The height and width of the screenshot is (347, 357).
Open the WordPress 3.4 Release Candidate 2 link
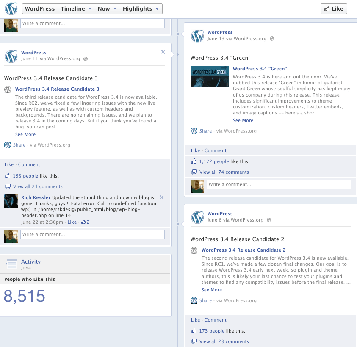[x=244, y=250]
